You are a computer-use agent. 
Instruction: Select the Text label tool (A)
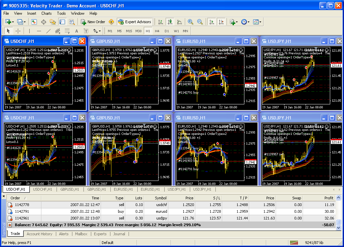pyautogui.click(x=76, y=31)
